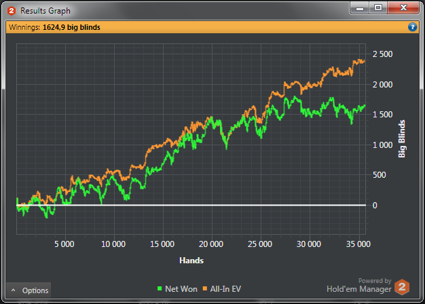The width and height of the screenshot is (425, 304).
Task: Click the Net Won legend label
Action: 181,289
